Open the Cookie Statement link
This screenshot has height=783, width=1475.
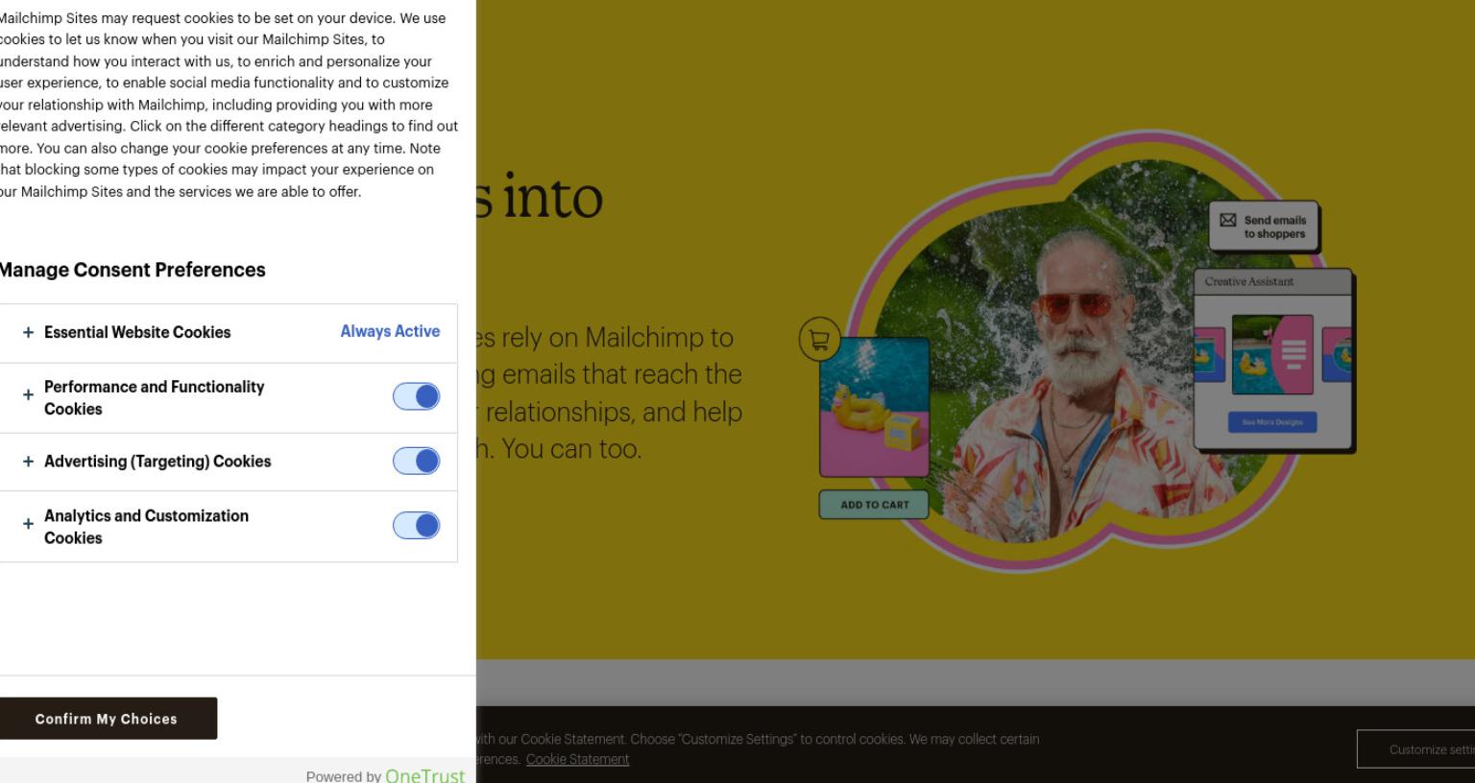click(577, 759)
